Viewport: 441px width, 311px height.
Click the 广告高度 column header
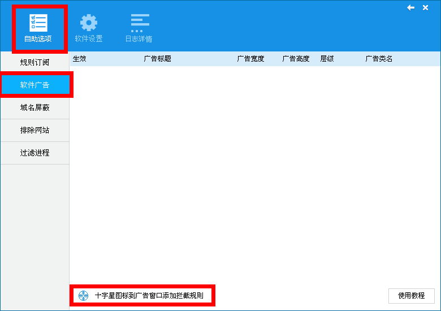296,59
